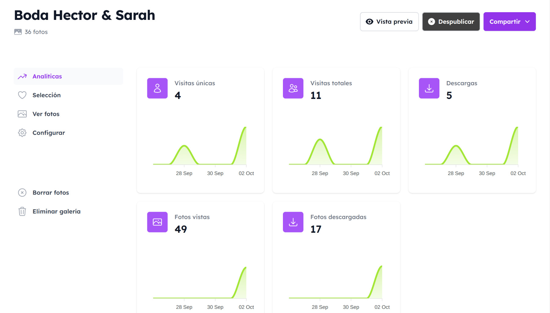Click the Despublicar button
The height and width of the screenshot is (313, 550).
pos(451,22)
